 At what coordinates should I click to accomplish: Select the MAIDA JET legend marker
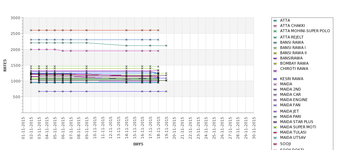tap(275, 112)
